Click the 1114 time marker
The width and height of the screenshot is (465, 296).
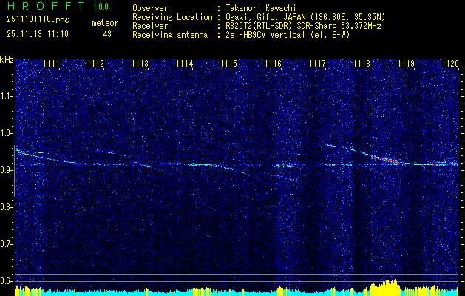184,64
